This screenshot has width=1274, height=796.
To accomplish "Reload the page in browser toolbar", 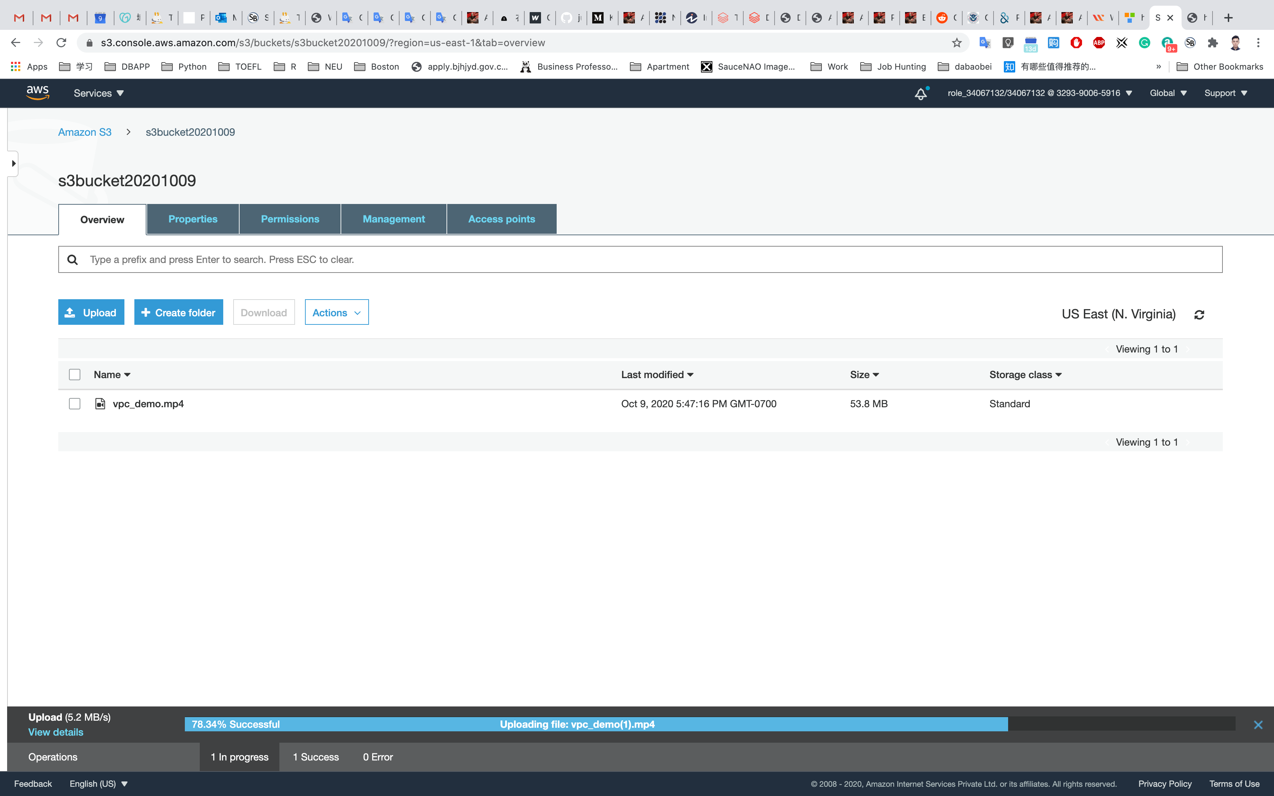I will pyautogui.click(x=61, y=43).
